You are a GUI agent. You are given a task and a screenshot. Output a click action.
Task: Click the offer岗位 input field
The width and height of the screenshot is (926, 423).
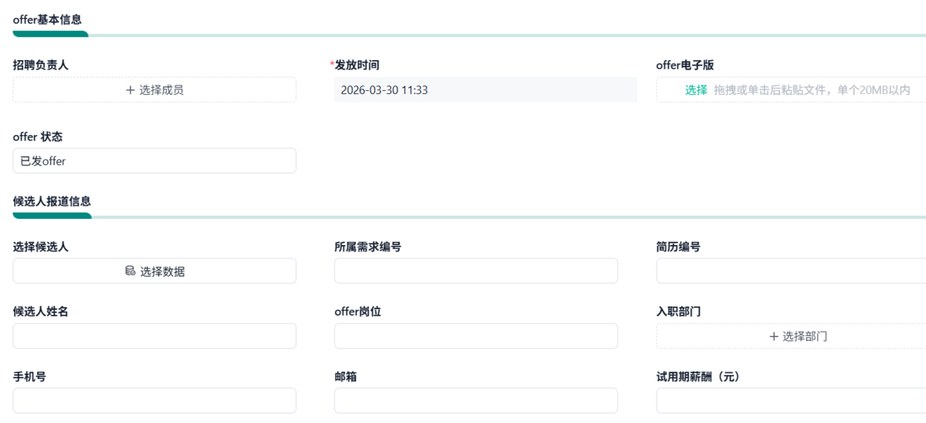pos(475,336)
